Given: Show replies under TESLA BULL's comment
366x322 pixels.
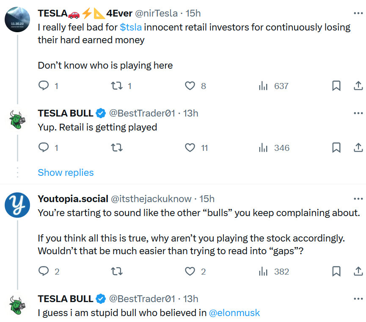Looking at the screenshot, I should 66,172.
